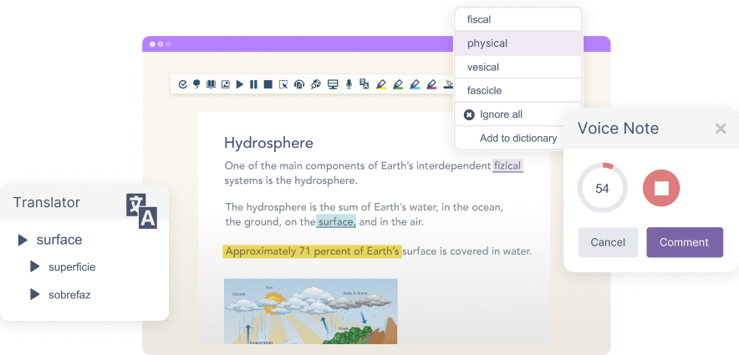Click the Play button in the toolbar

pyautogui.click(x=239, y=84)
